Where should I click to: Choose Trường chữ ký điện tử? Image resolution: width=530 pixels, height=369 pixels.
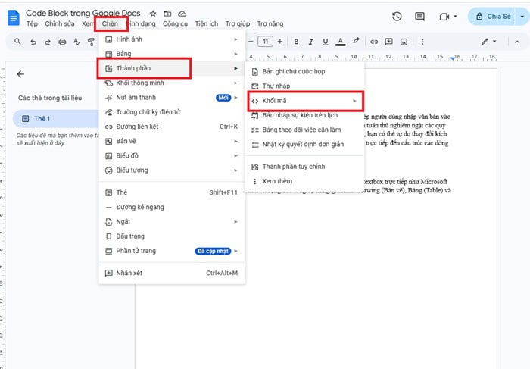click(x=172, y=112)
